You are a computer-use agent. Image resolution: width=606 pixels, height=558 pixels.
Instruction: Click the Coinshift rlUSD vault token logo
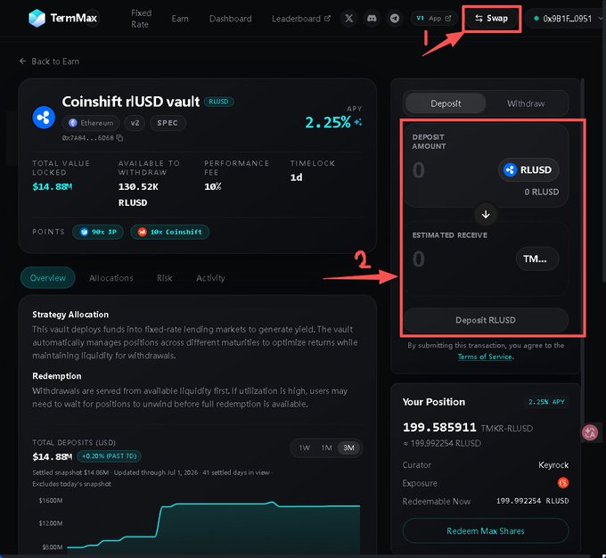[x=44, y=117]
